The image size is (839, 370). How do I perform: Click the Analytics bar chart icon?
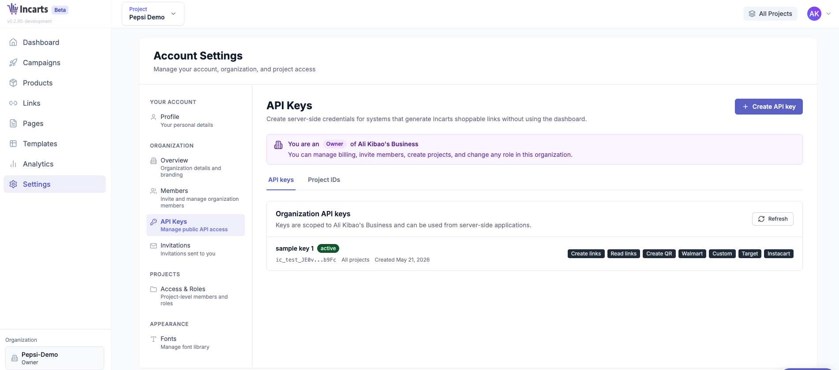pos(13,164)
